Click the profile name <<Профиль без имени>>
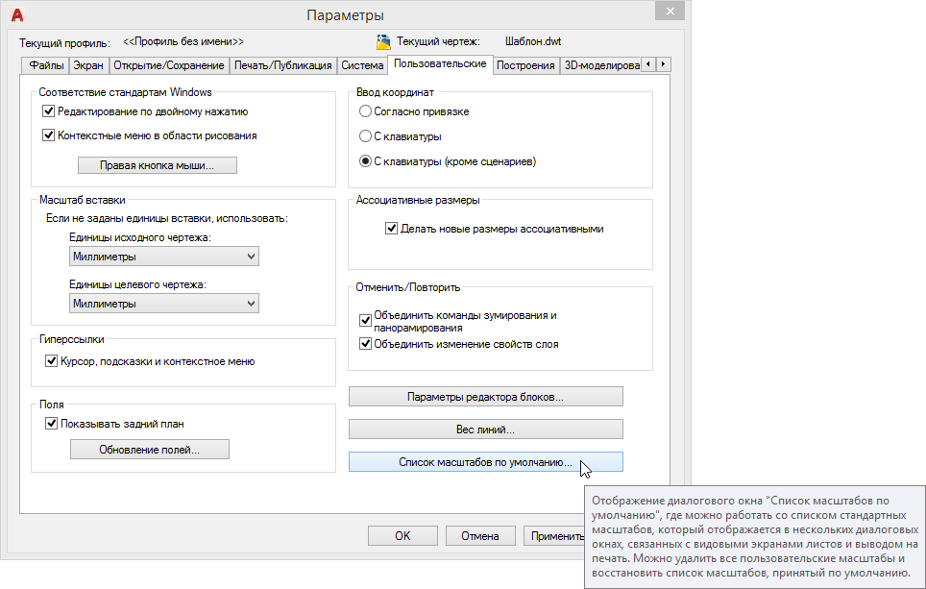The image size is (926, 589). (x=183, y=42)
